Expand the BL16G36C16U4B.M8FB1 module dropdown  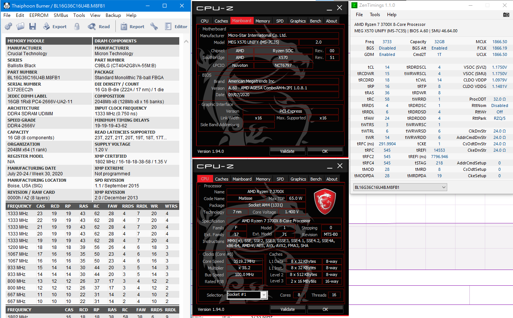click(444, 187)
